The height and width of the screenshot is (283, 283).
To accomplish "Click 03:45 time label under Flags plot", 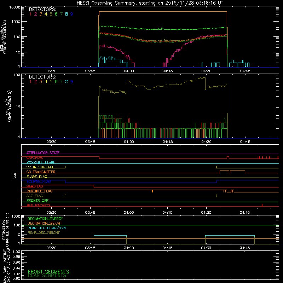I will 90,213.
